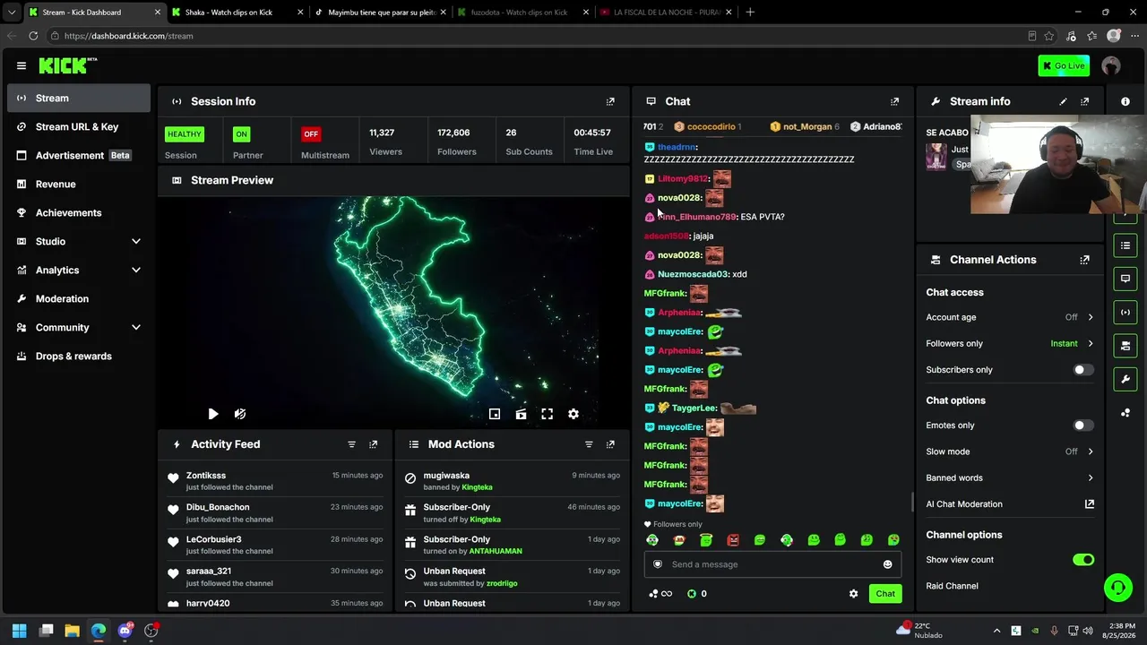This screenshot has height=645, width=1147.
Task: Open the Moderation page
Action: 79,299
